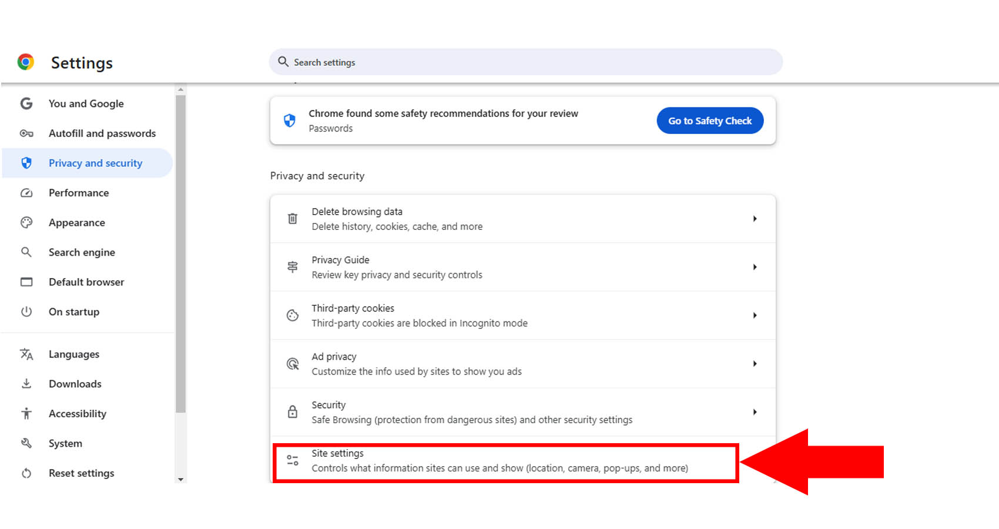The width and height of the screenshot is (999, 529).
Task: Click the Chrome logo icon
Action: pyautogui.click(x=25, y=62)
